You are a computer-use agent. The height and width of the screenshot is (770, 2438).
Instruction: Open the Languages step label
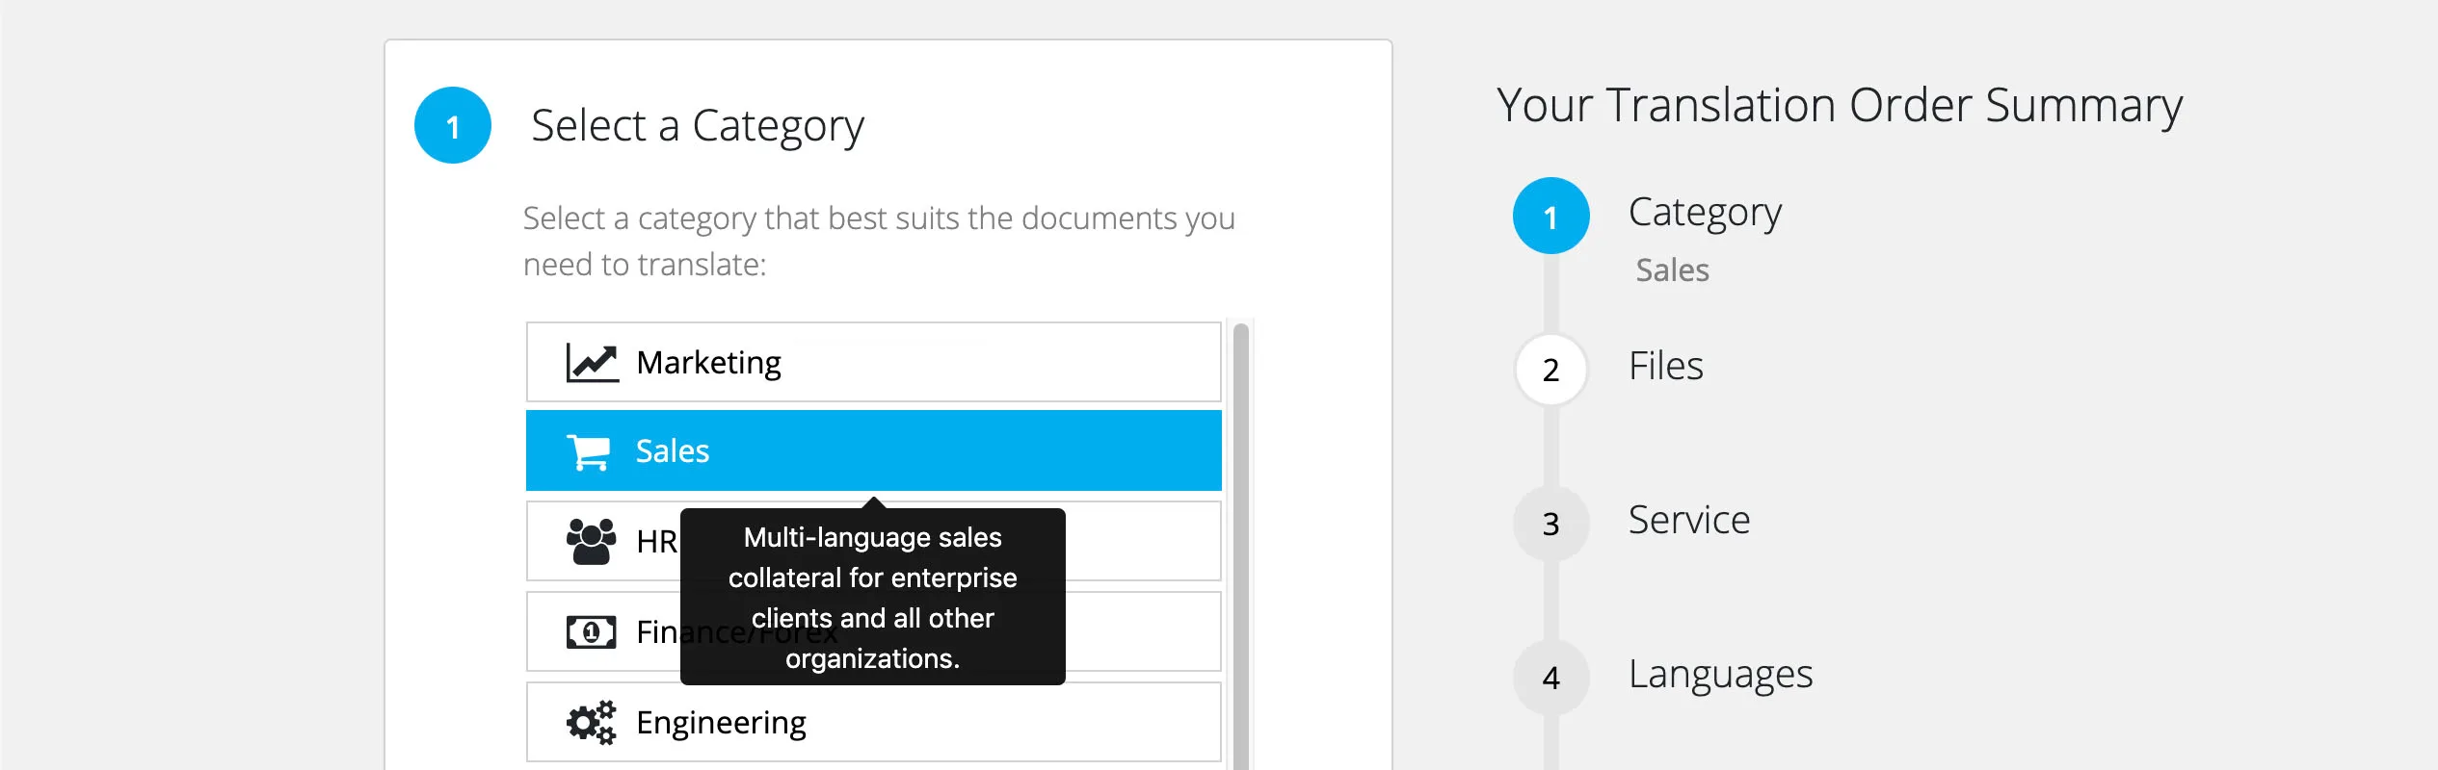click(1720, 675)
